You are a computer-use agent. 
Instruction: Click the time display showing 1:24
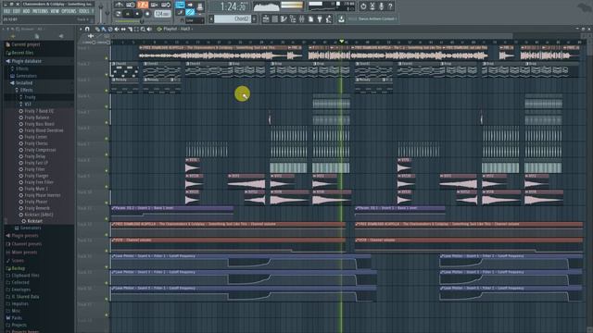click(x=233, y=6)
